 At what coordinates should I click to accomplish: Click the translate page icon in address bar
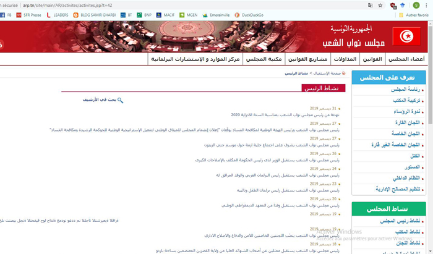pyautogui.click(x=371, y=5)
